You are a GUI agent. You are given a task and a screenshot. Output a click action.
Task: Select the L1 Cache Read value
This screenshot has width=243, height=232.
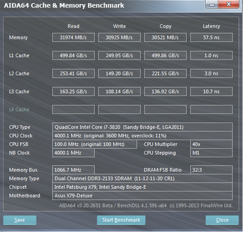pyautogui.click(x=74, y=55)
